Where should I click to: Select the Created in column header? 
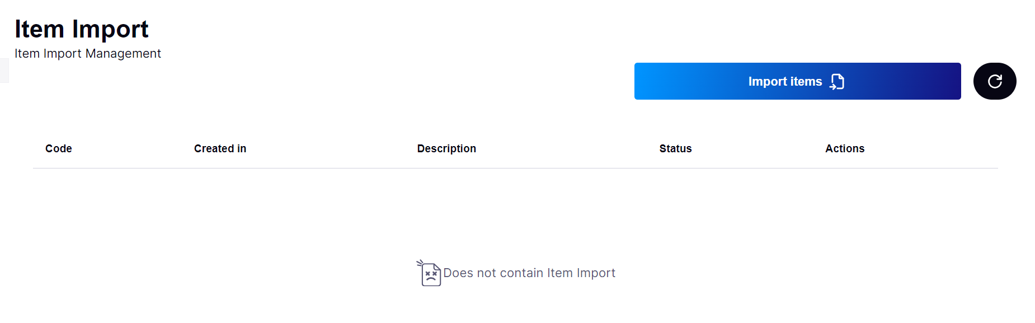pyautogui.click(x=220, y=148)
